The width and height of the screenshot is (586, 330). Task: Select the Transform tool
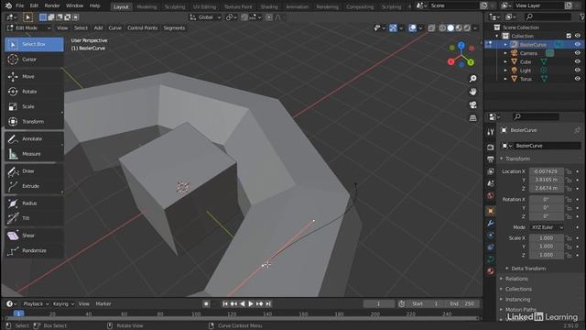click(34, 122)
